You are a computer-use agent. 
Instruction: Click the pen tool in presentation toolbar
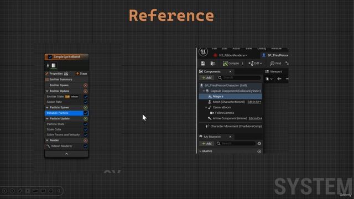point(20,191)
